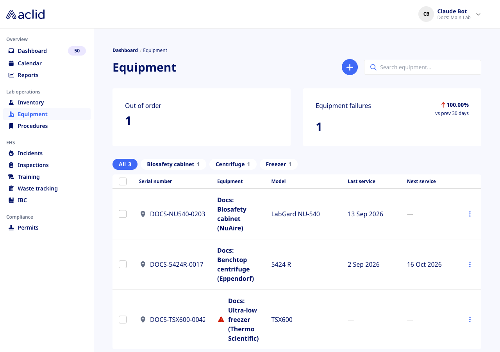
Task: Click the Next service column header
Action: pos(421,181)
